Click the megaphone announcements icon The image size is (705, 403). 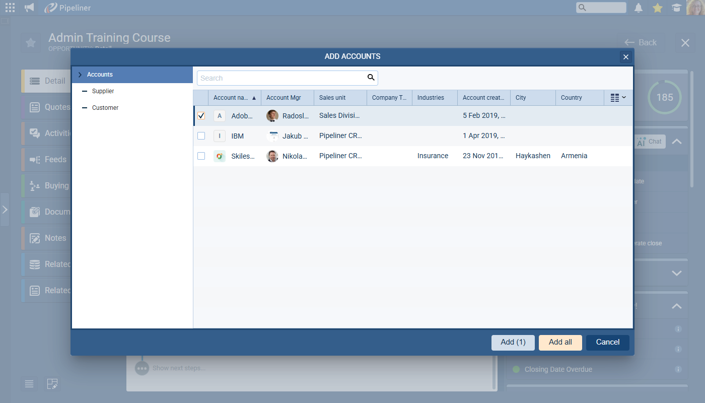point(29,8)
